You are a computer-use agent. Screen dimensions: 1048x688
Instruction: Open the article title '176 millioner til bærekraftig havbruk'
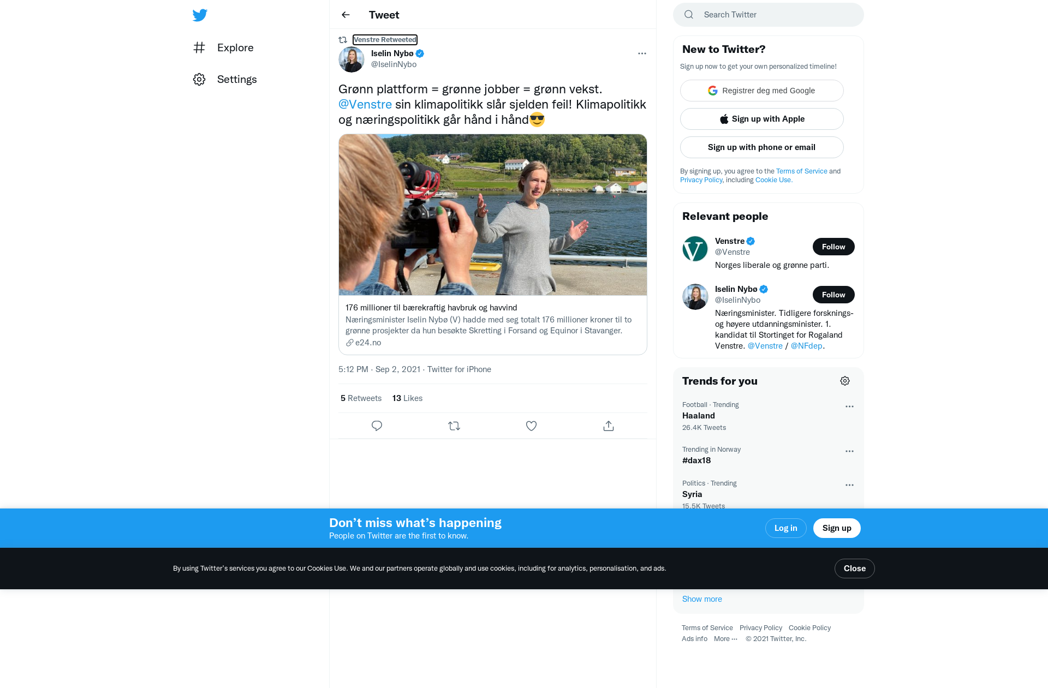(x=431, y=308)
